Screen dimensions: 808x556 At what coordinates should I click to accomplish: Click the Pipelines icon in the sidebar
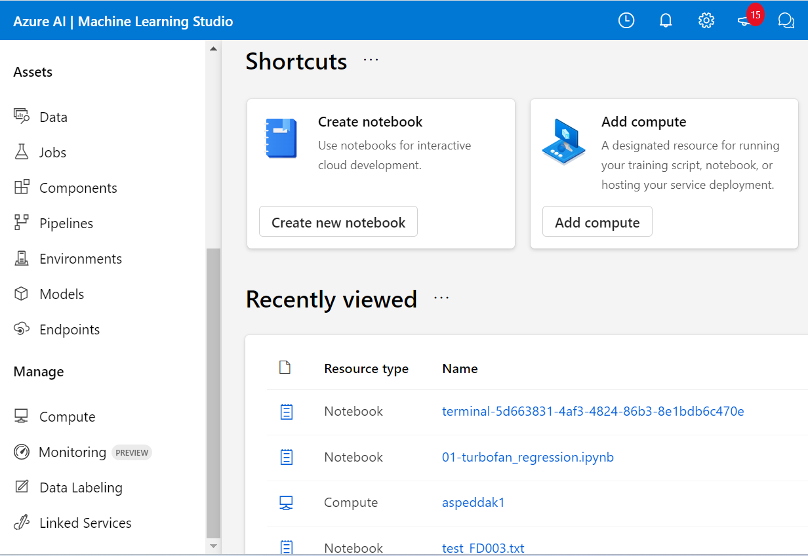tap(22, 223)
